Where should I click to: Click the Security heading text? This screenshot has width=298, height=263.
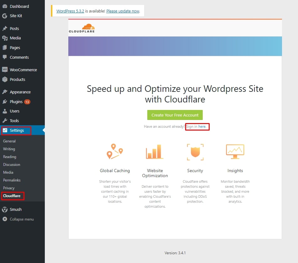point(195,171)
